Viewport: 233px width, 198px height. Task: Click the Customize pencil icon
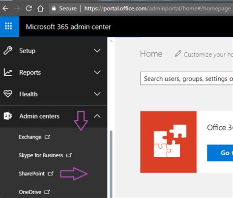178,54
